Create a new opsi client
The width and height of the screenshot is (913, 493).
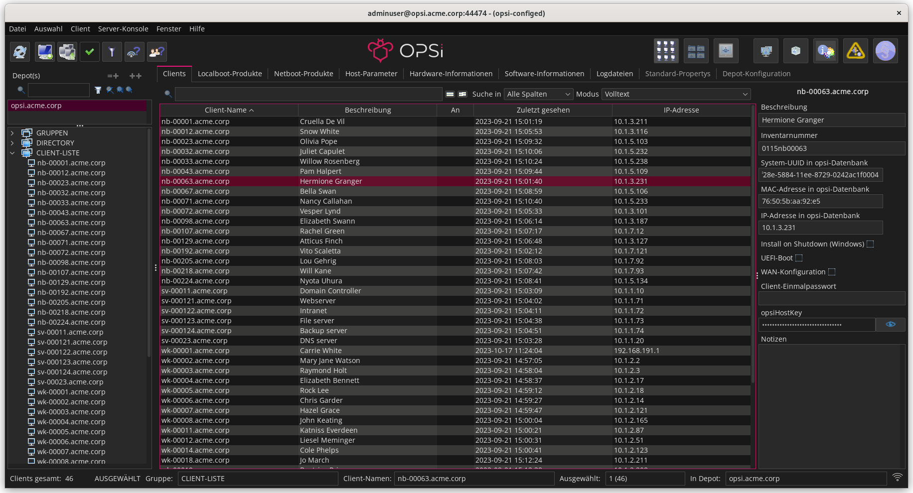coord(44,51)
